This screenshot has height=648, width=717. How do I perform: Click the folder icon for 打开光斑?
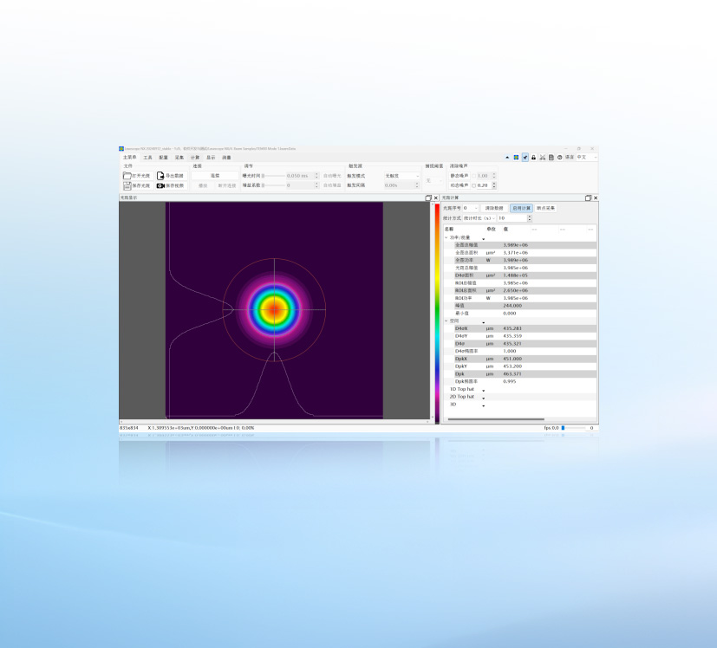click(x=127, y=176)
